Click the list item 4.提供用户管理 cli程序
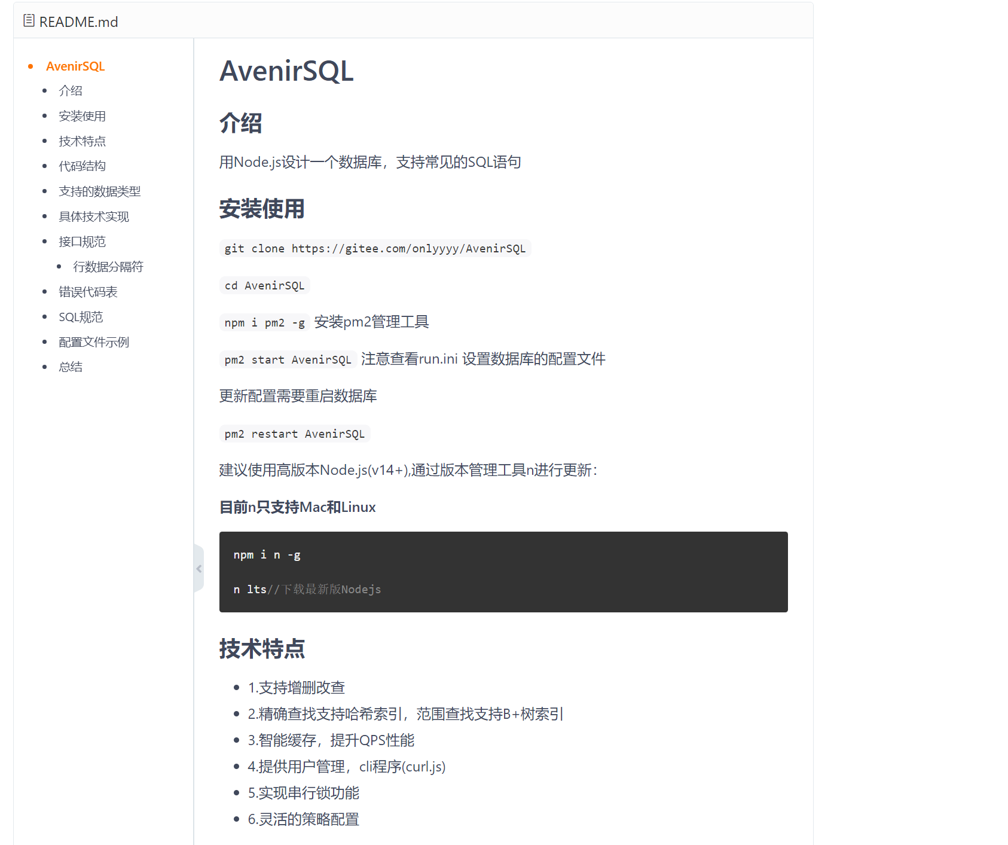The height and width of the screenshot is (845, 1008). tap(347, 767)
